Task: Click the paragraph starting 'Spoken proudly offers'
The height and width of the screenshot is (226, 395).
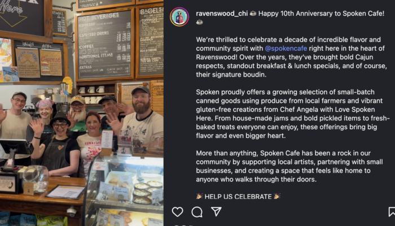Action: (292, 114)
